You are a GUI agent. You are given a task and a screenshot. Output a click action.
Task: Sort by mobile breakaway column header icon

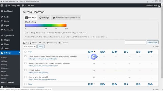coord(139,52)
